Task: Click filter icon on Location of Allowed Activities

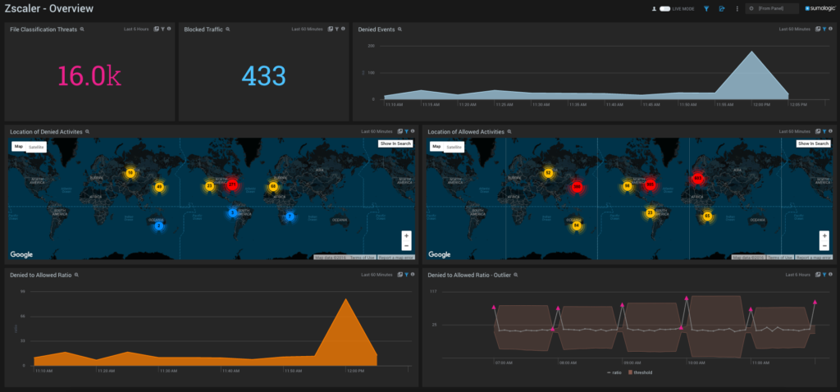Action: [824, 131]
